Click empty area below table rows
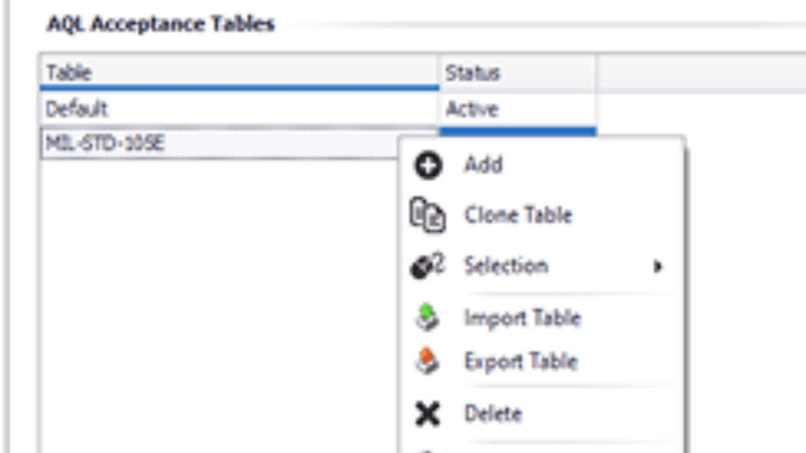 [x=219, y=307]
